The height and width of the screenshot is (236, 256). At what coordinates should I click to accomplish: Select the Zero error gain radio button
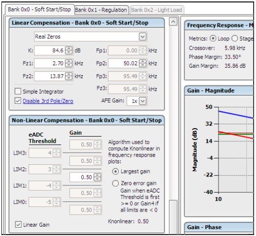click(115, 183)
